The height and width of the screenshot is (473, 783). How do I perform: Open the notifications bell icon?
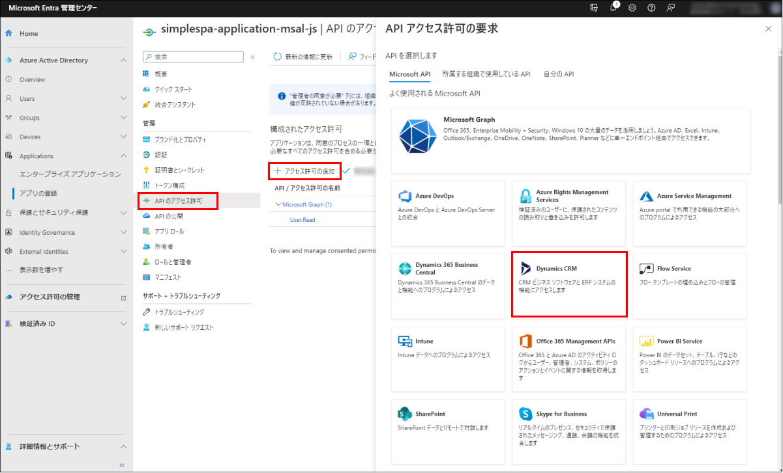click(x=613, y=8)
